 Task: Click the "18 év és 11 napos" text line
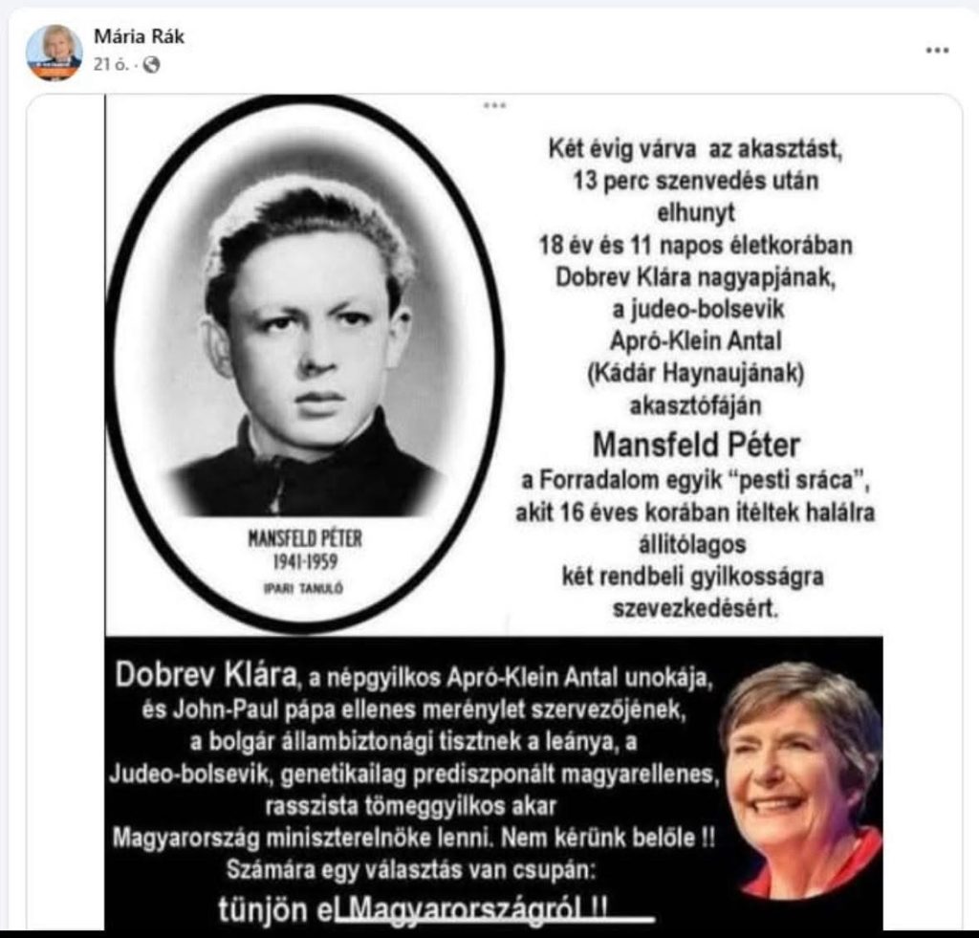pos(696,245)
